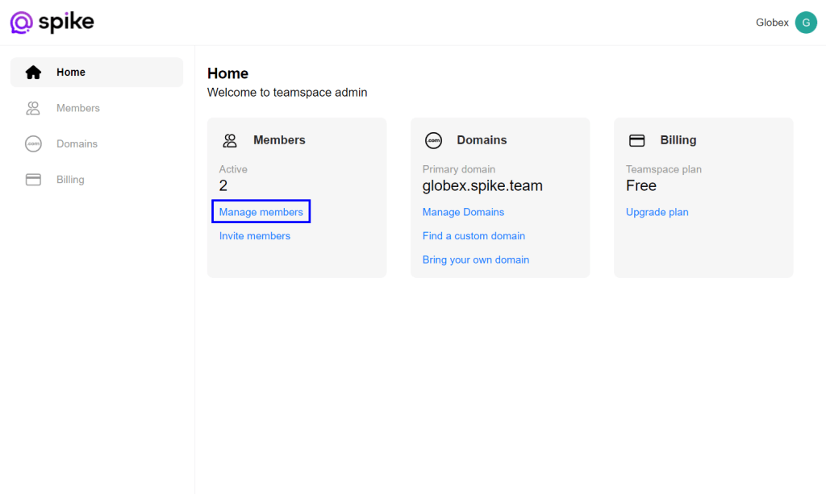Click Manage Domains on the Domains card
The width and height of the screenshot is (826, 494).
pyautogui.click(x=463, y=211)
